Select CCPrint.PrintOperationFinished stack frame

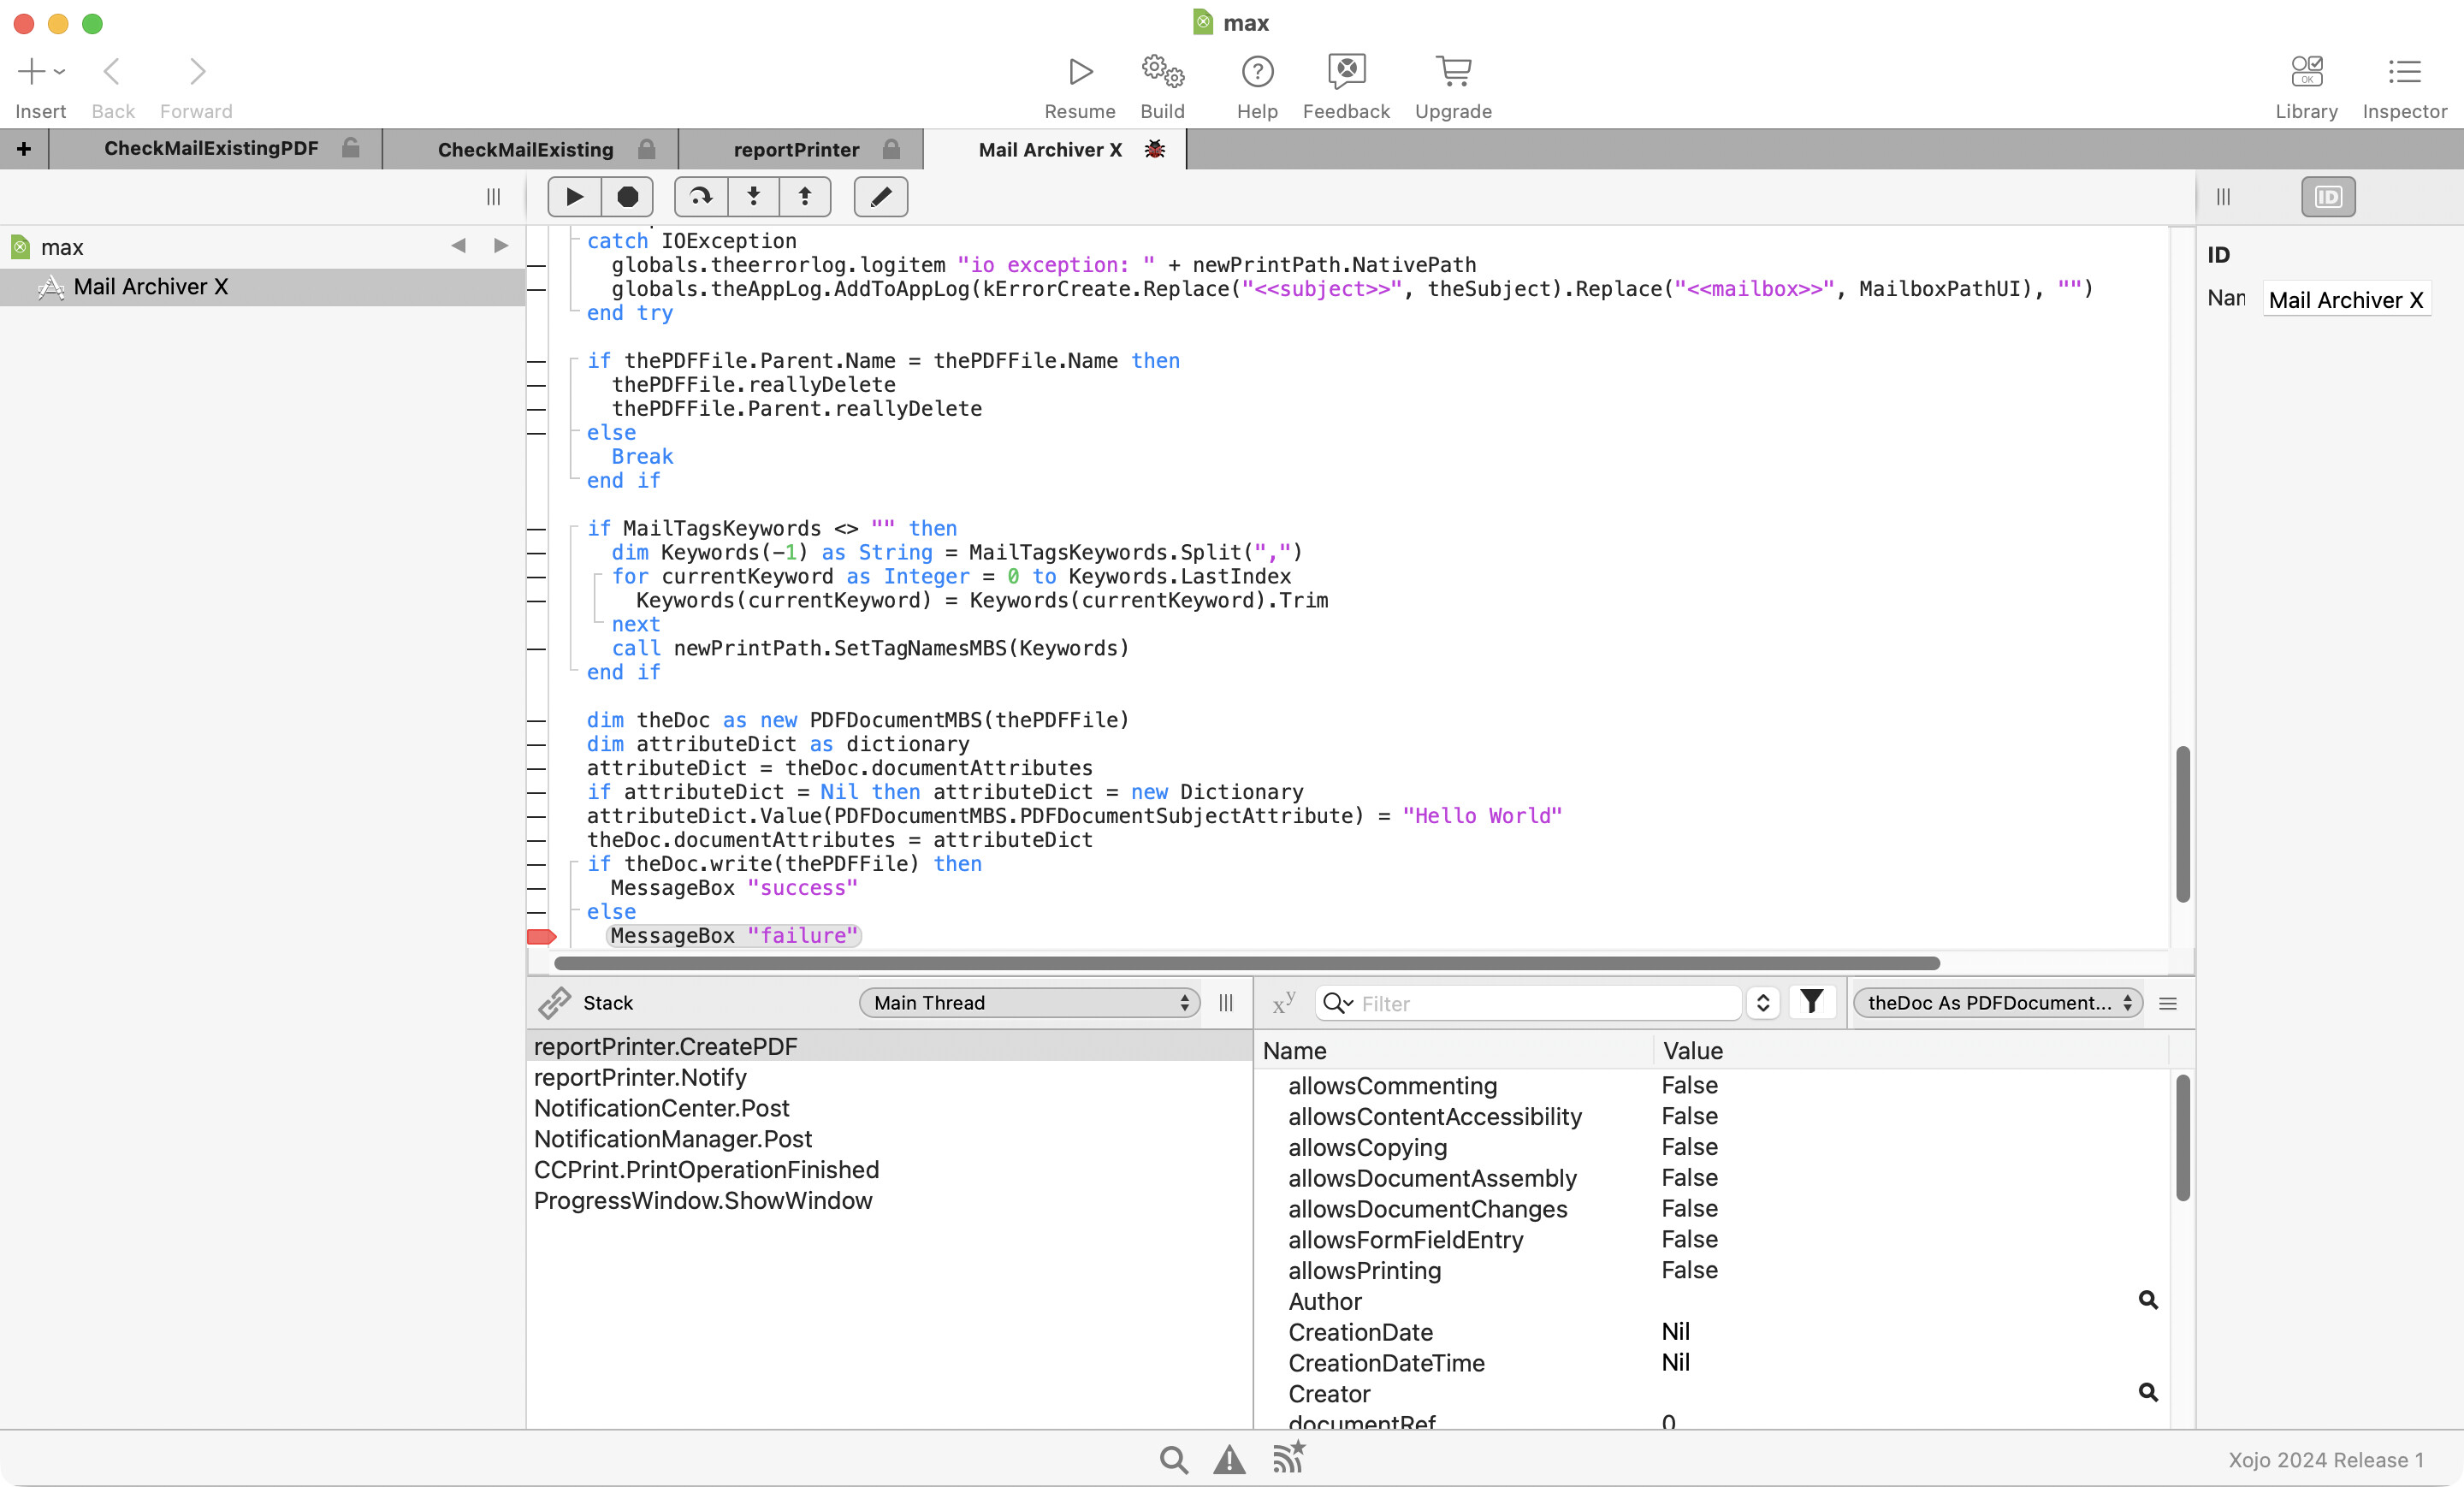[x=889, y=1170]
